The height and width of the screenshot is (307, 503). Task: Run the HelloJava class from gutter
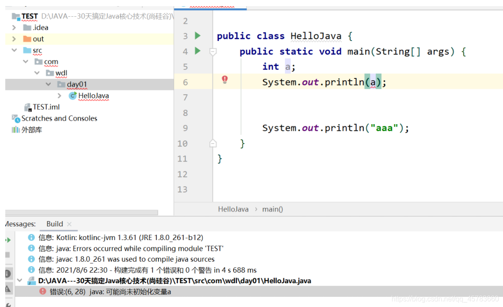click(198, 36)
